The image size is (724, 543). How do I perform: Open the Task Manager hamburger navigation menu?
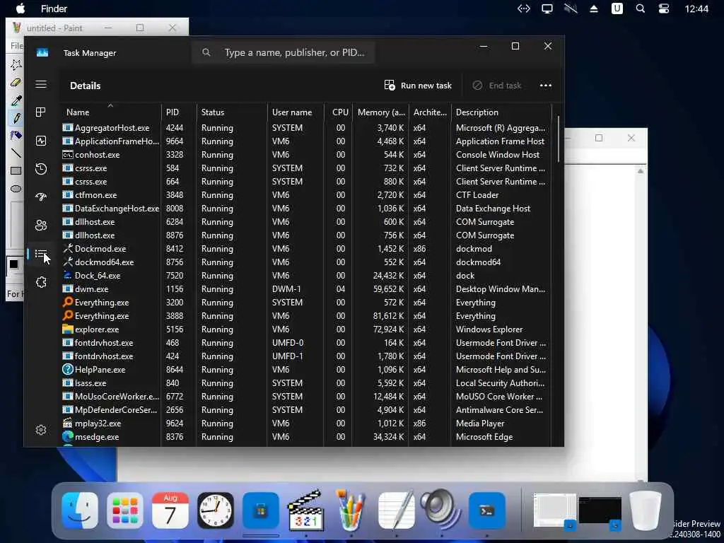click(41, 84)
